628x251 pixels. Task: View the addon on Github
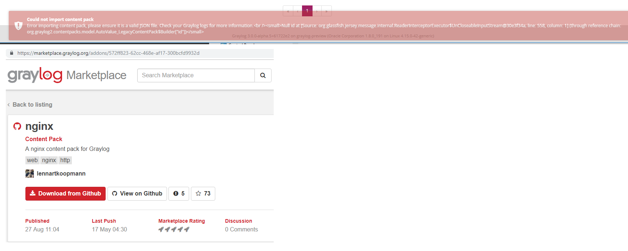click(137, 194)
